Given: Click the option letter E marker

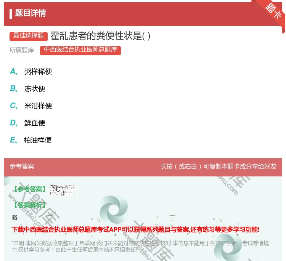Looking at the screenshot, I should pyautogui.click(x=13, y=140).
